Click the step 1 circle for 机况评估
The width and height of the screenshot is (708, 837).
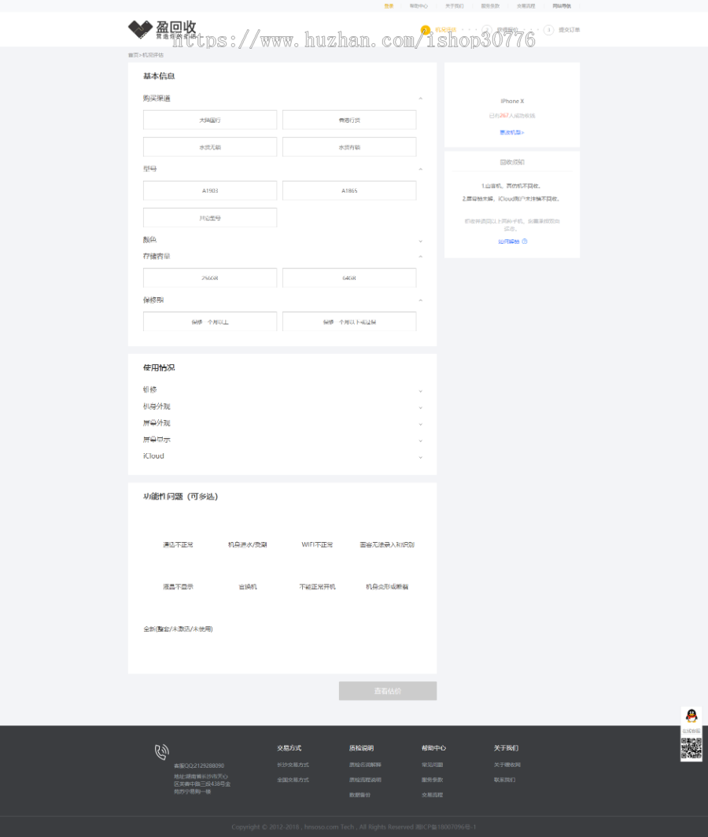pyautogui.click(x=425, y=30)
